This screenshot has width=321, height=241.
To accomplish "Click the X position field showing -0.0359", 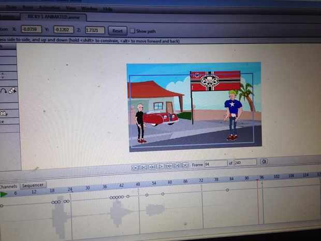I will click(31, 30).
